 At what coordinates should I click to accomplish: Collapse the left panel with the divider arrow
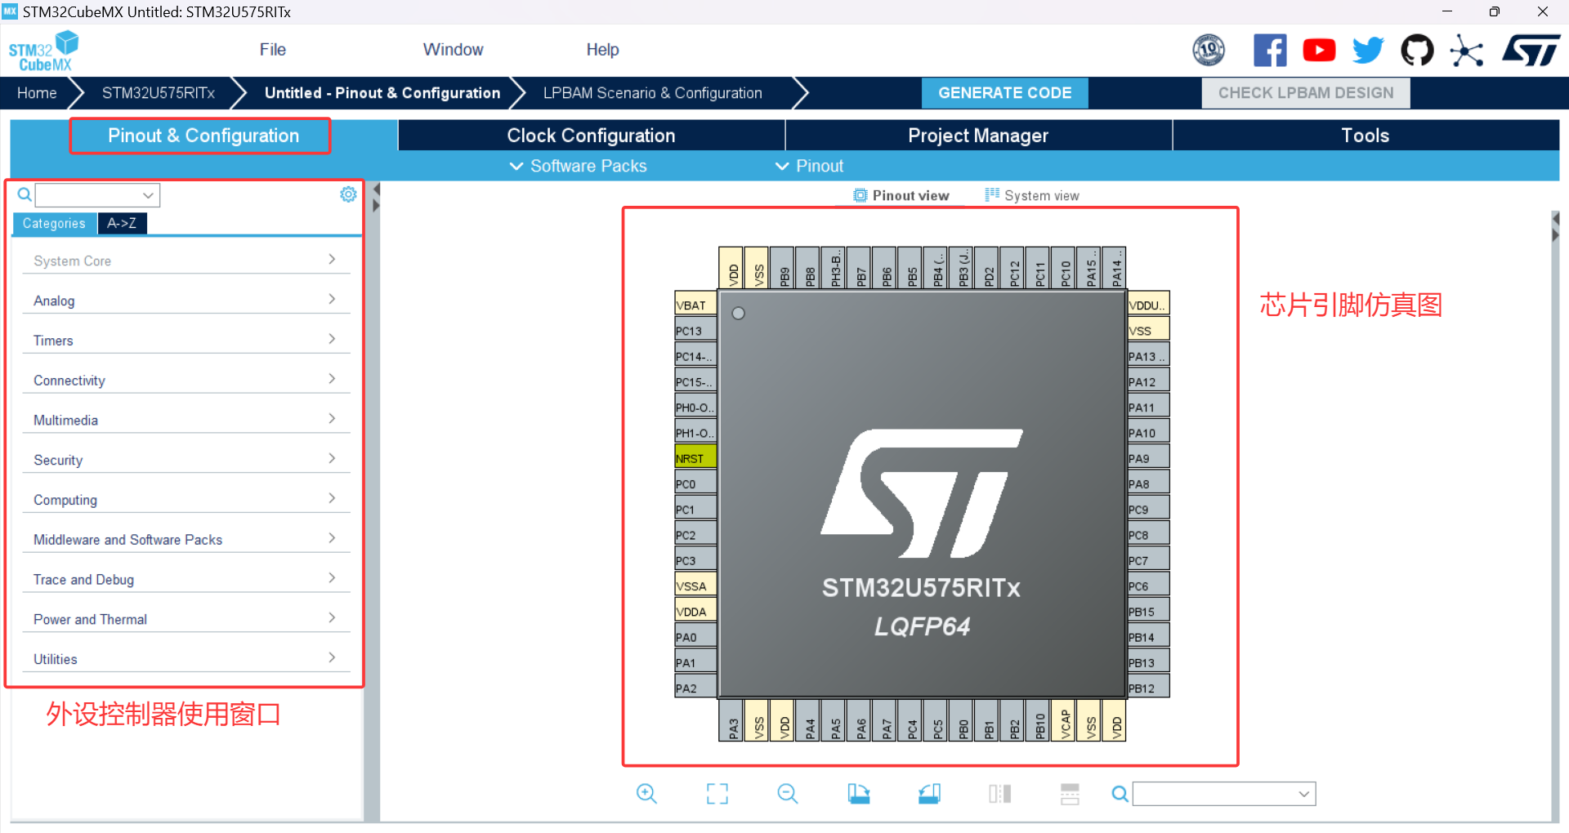click(x=377, y=189)
